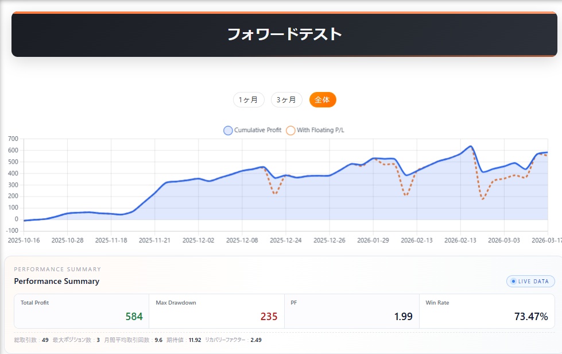Viewport: 562px width, 354px height.
Task: Click the 2025-12-24 x-axis date label
Action: click(285, 240)
